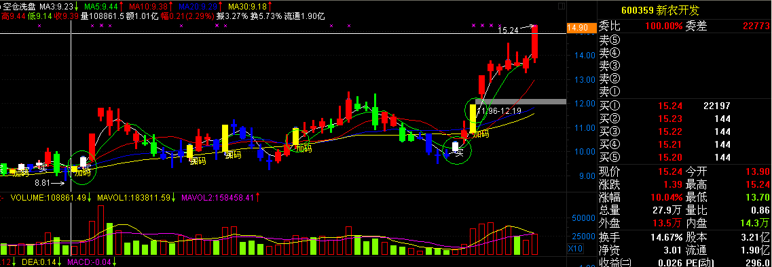
Task: Click the 8.81 lowest price annotation
Action: (43, 183)
